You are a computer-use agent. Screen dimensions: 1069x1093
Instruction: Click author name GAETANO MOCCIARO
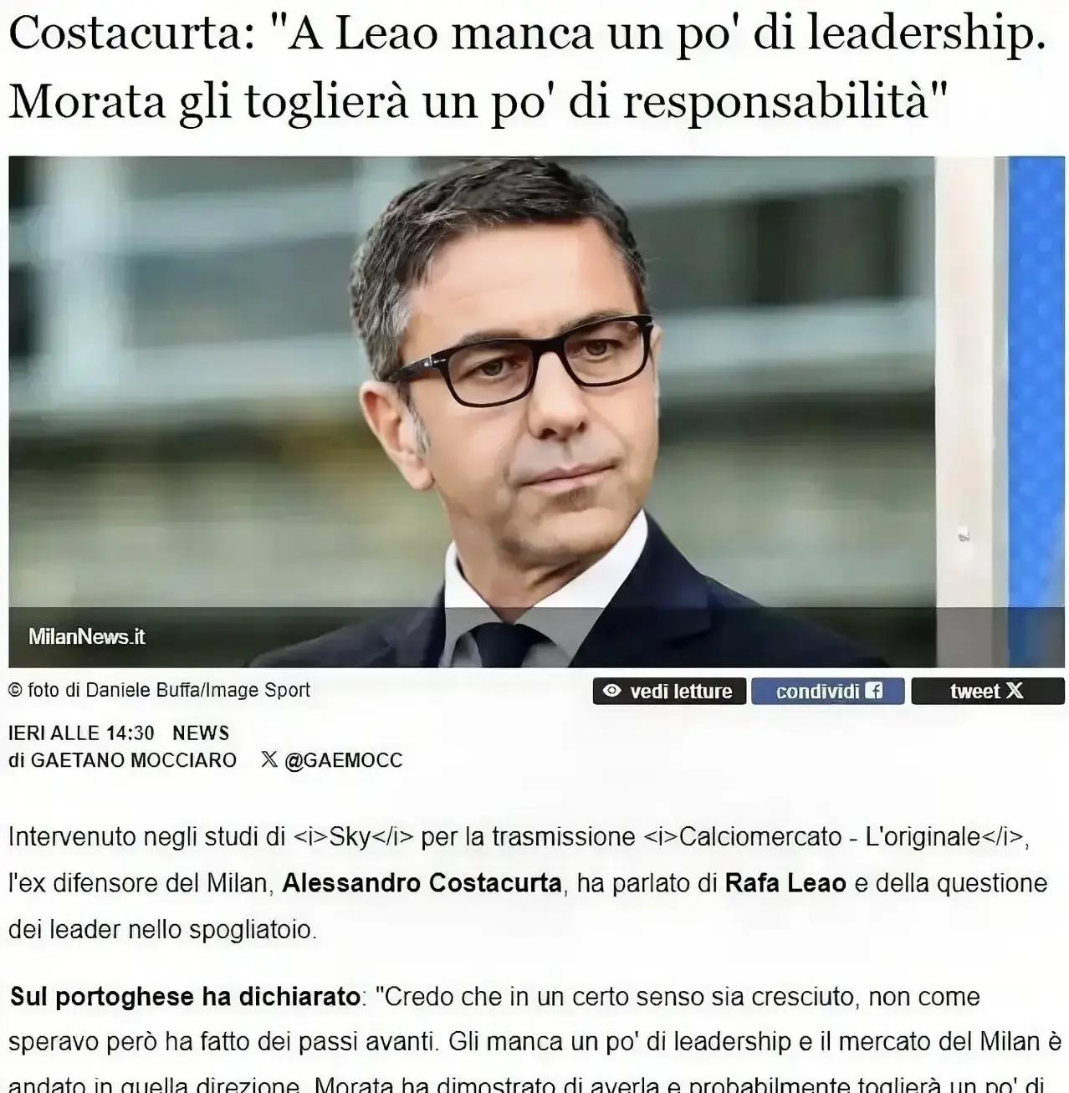[134, 760]
